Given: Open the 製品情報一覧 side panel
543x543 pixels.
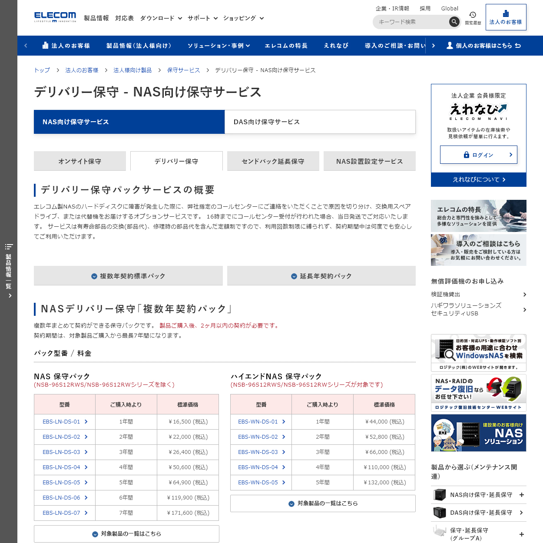Looking at the screenshot, I should pyautogui.click(x=9, y=271).
